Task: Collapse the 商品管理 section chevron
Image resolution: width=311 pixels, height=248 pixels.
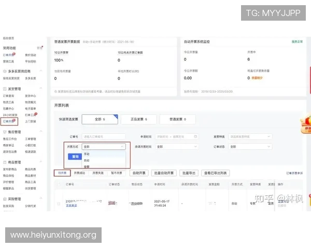Action: pyautogui.click(x=40, y=162)
